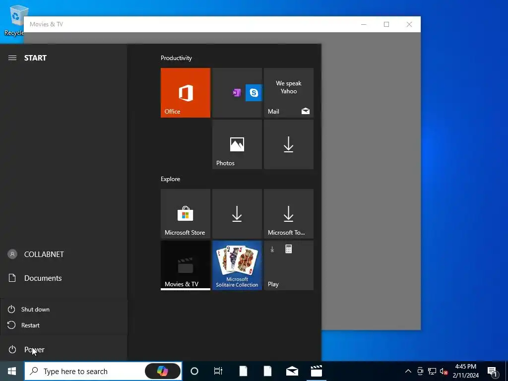The image size is (508, 381).
Task: Show hidden system tray icons
Action: pos(408,371)
